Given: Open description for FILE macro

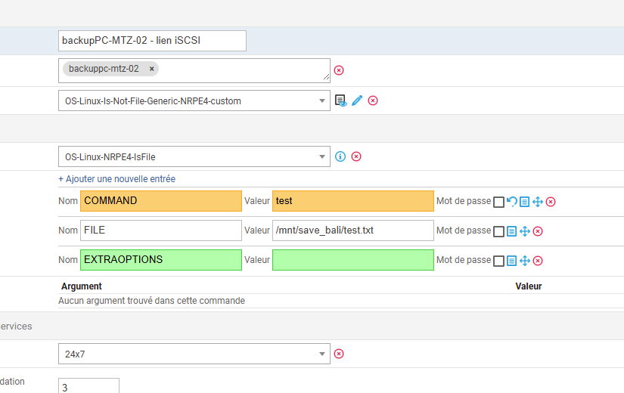Looking at the screenshot, I should [x=512, y=231].
